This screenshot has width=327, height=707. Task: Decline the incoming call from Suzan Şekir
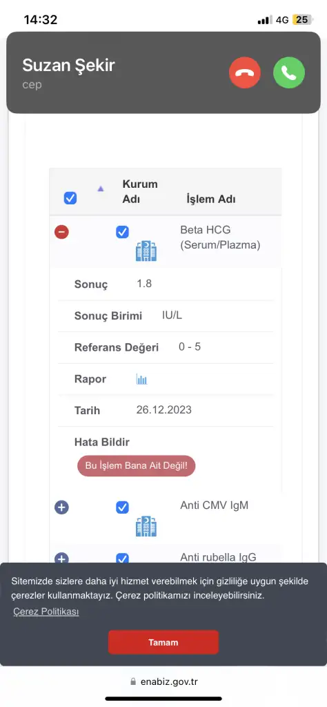click(x=245, y=72)
